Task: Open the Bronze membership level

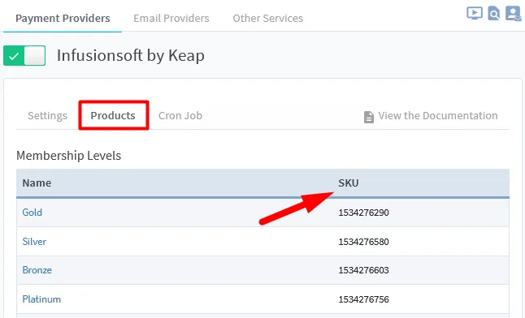Action: 37,270
